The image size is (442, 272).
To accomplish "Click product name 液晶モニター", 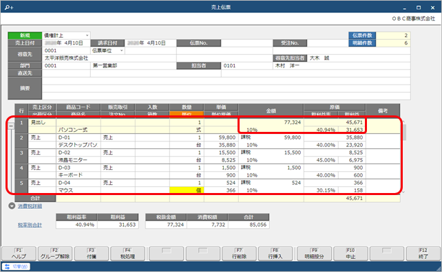I will coord(73,160).
